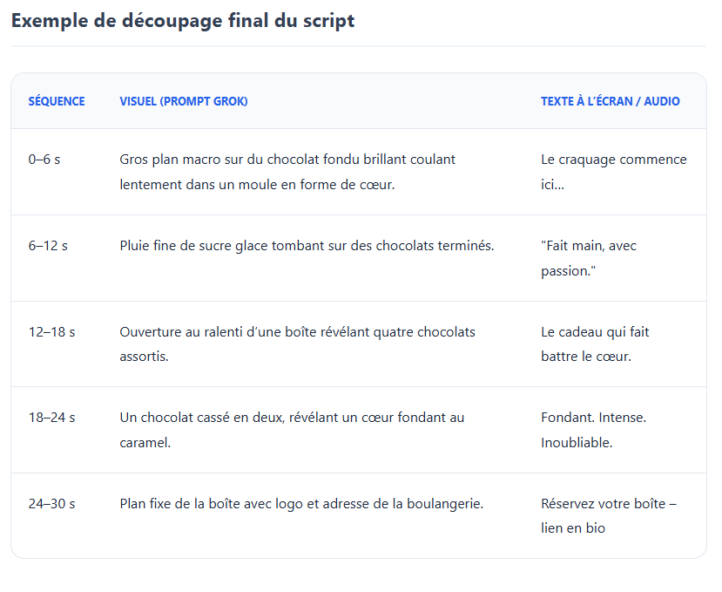Click 'Fondant. Intense. Inoubliable.' text
The width and height of the screenshot is (722, 592).
click(593, 430)
